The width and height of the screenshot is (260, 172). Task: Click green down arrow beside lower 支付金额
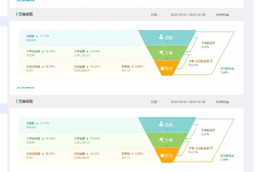(x=88, y=154)
